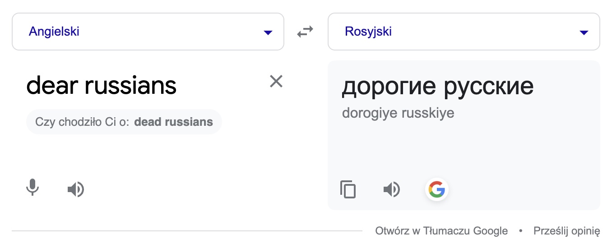
Task: Listen to the English source text
Action: tap(75, 190)
